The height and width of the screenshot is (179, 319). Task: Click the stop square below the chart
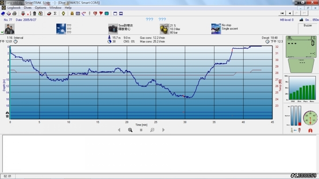[x=141, y=130]
